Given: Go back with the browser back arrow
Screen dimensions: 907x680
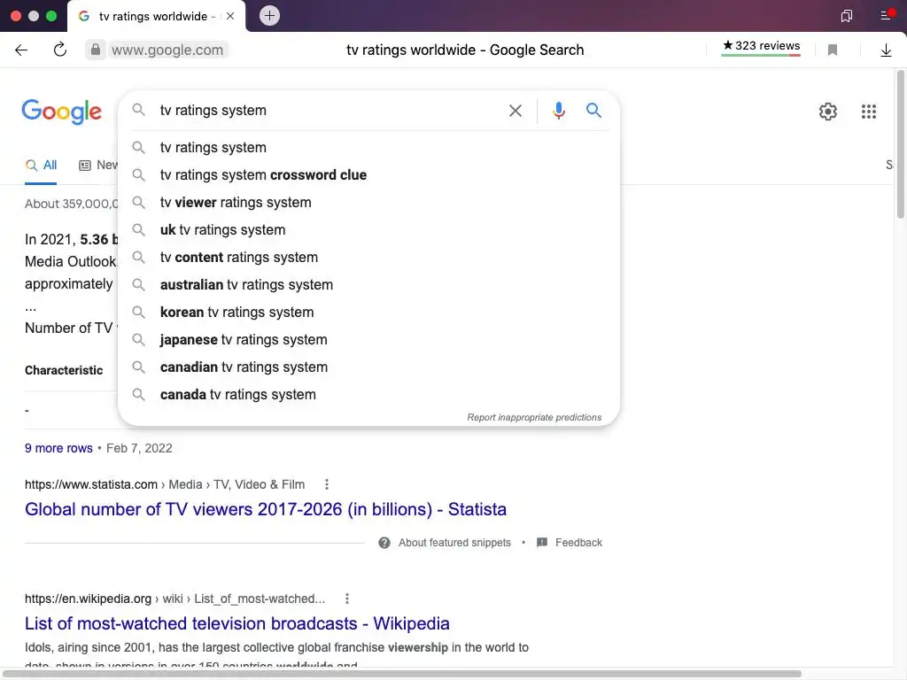Looking at the screenshot, I should tap(21, 50).
